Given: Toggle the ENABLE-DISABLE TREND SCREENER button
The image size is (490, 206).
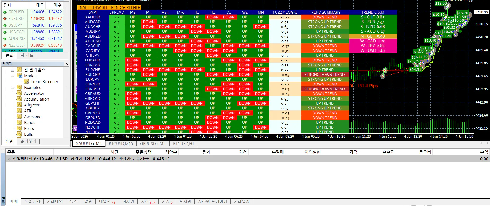Looking at the screenshot, I should [109, 7].
